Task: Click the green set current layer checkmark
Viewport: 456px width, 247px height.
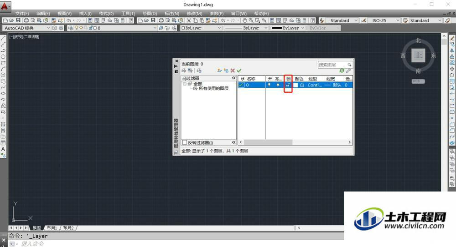Action: point(239,71)
